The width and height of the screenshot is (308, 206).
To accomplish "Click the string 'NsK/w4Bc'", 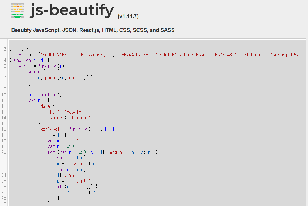I will [225, 55].
